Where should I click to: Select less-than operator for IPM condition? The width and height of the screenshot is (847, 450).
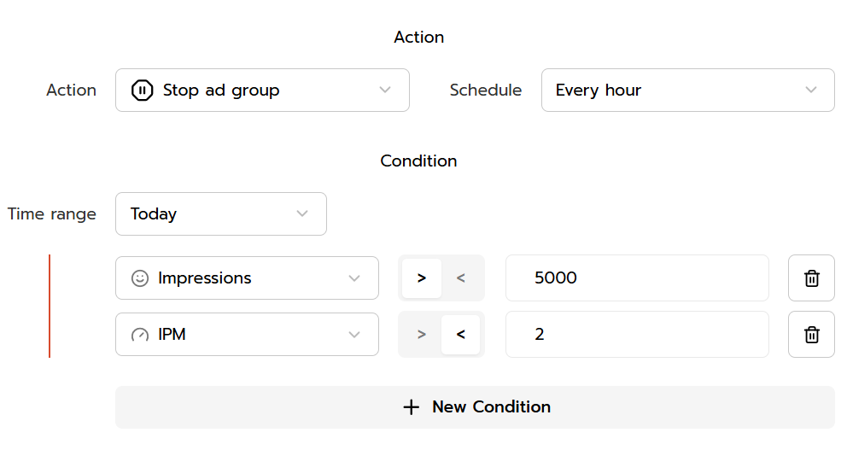point(461,335)
